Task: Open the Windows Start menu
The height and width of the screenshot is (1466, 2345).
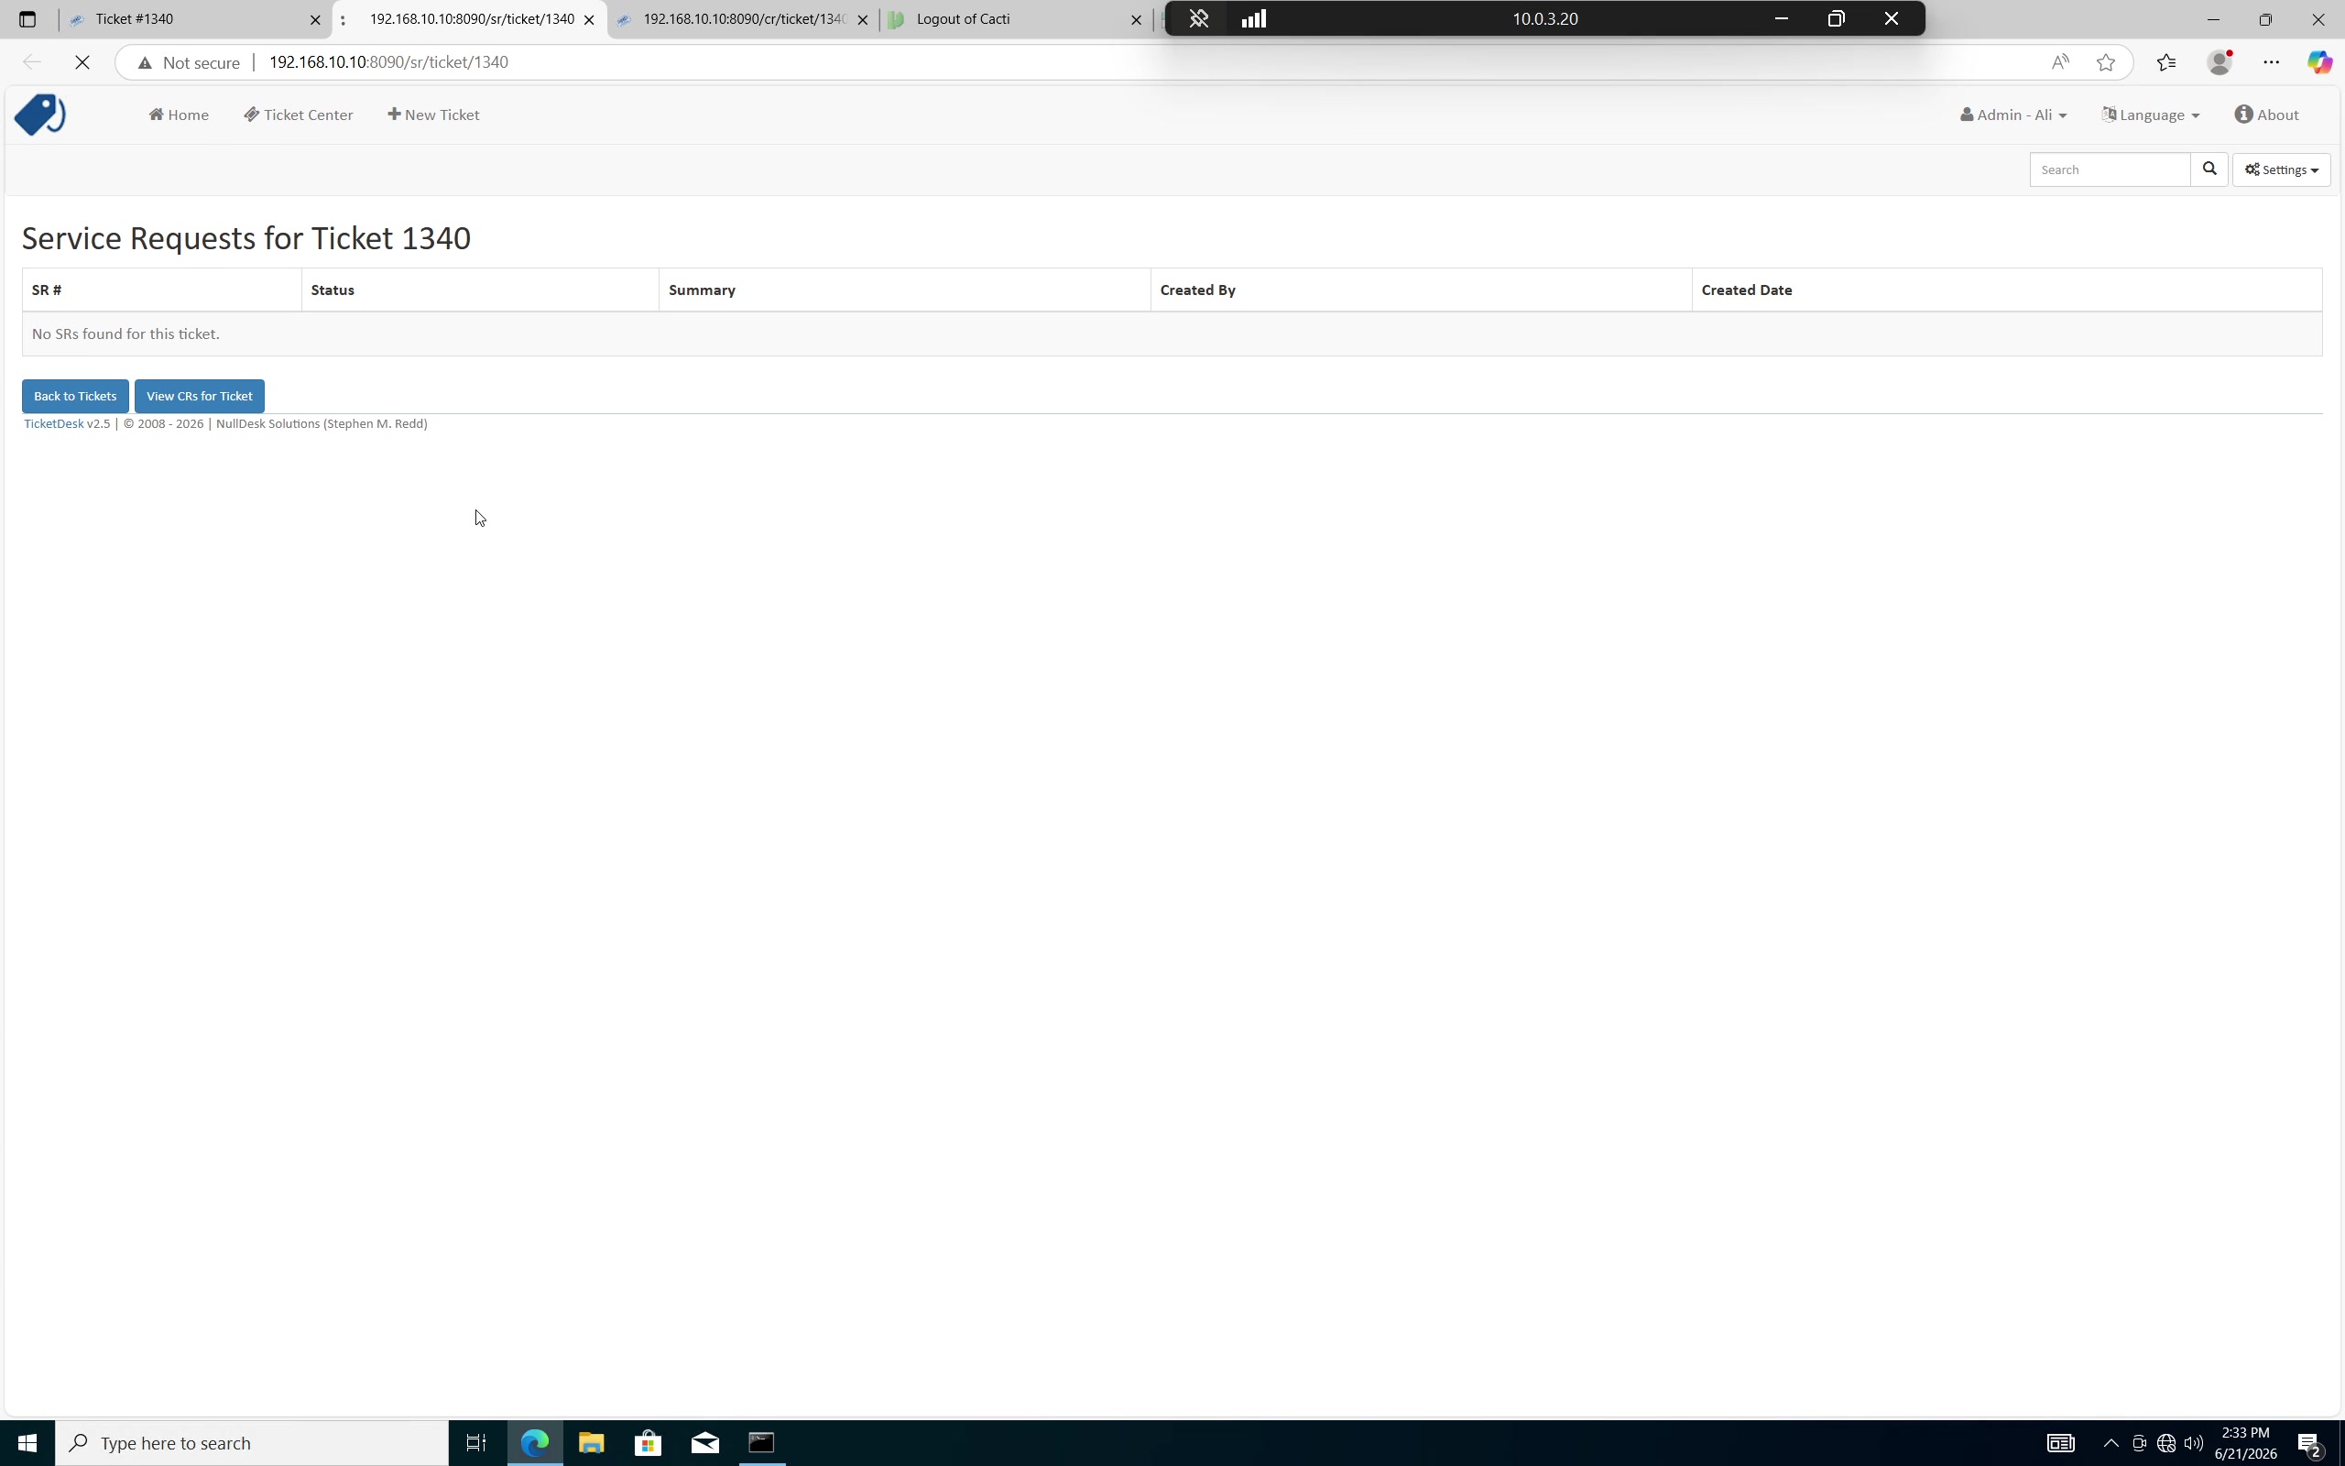Action: tap(27, 1443)
